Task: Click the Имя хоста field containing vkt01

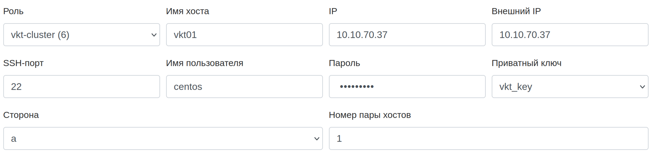Action: pyautogui.click(x=244, y=35)
